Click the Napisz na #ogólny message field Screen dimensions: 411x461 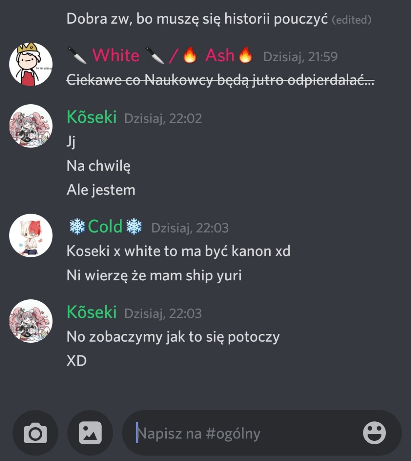pos(262,433)
